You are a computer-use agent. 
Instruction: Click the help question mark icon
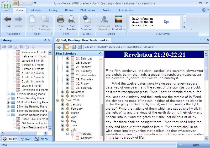[x=204, y=10]
